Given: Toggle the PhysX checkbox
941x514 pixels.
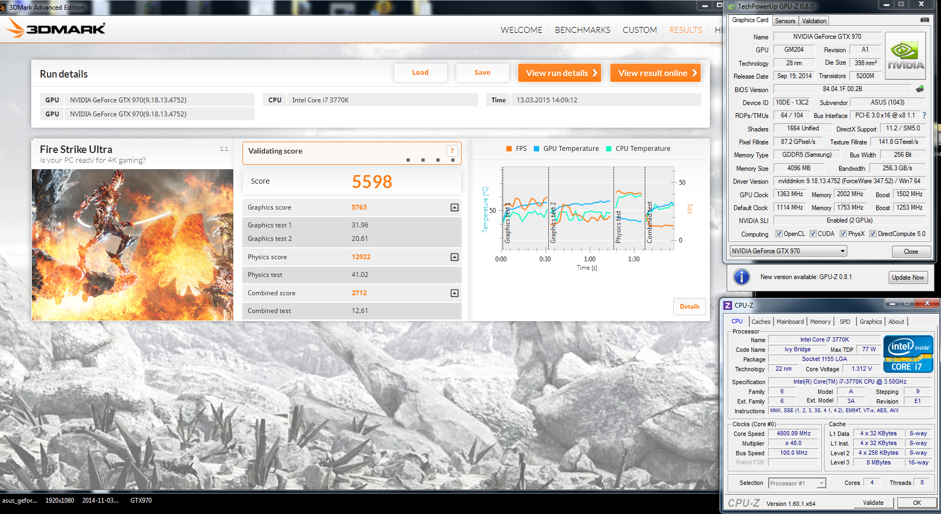Looking at the screenshot, I should coord(843,234).
